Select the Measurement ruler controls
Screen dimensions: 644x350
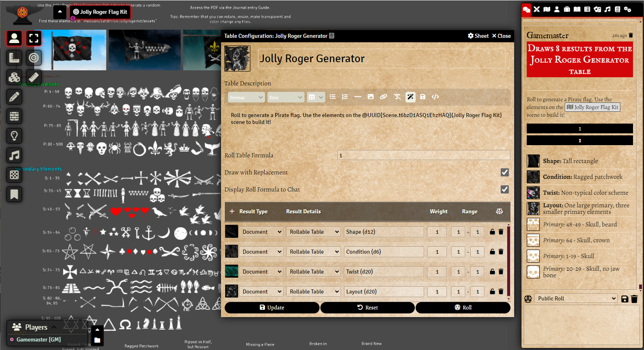(x=14, y=58)
